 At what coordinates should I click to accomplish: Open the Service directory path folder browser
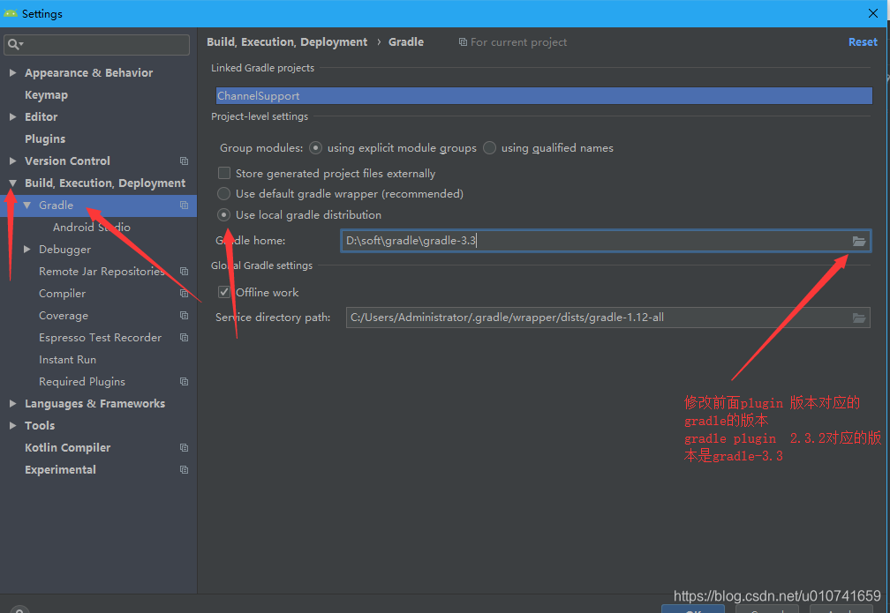858,318
